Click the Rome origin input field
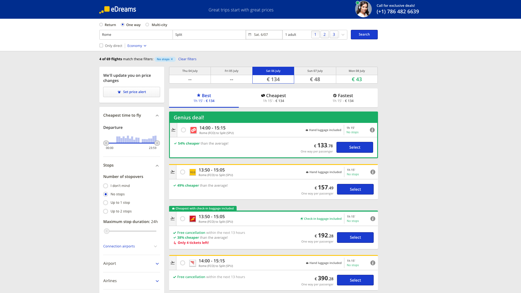The image size is (521, 293). coord(136,35)
